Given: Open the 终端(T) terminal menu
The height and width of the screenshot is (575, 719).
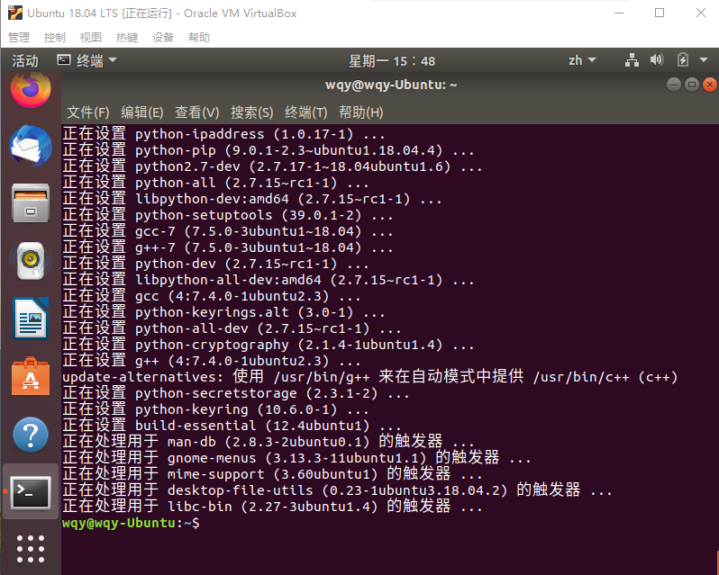Looking at the screenshot, I should point(305,112).
